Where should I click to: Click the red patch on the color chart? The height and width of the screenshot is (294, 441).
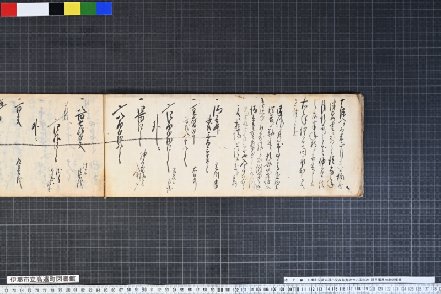click(x=8, y=9)
